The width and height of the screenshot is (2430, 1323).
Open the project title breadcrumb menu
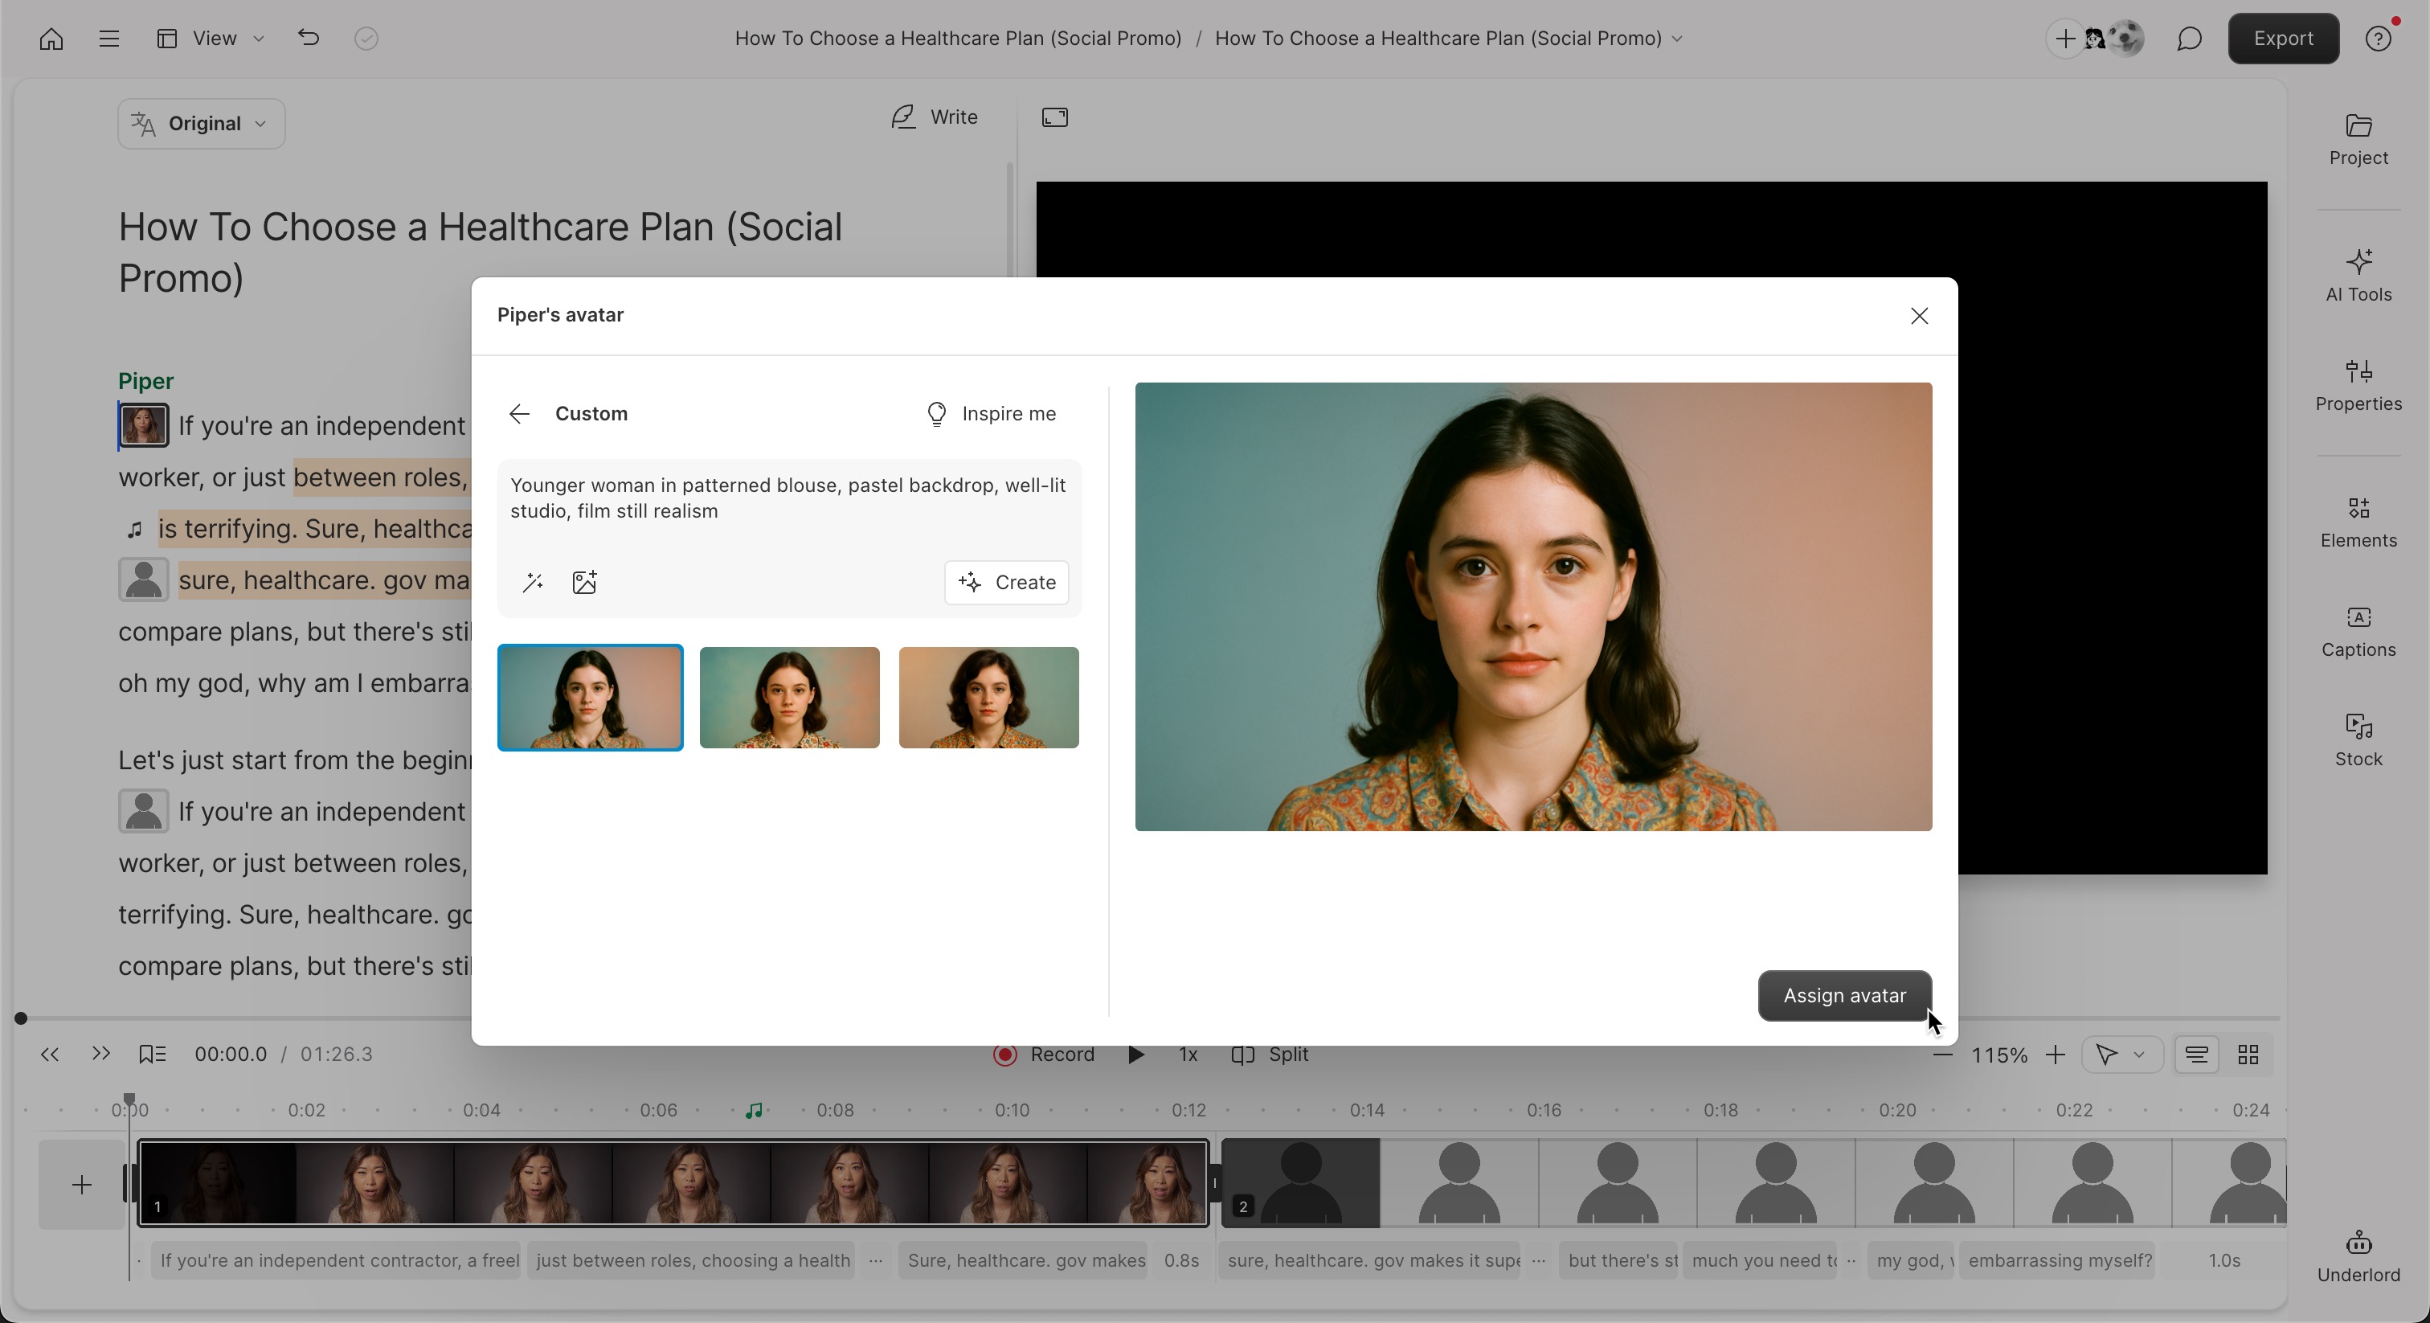coord(1677,39)
